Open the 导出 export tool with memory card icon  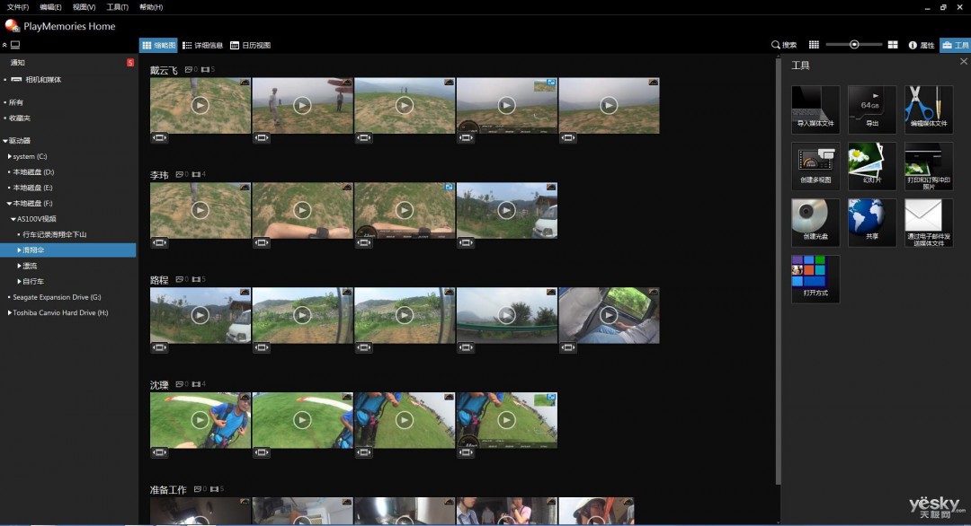pos(872,110)
